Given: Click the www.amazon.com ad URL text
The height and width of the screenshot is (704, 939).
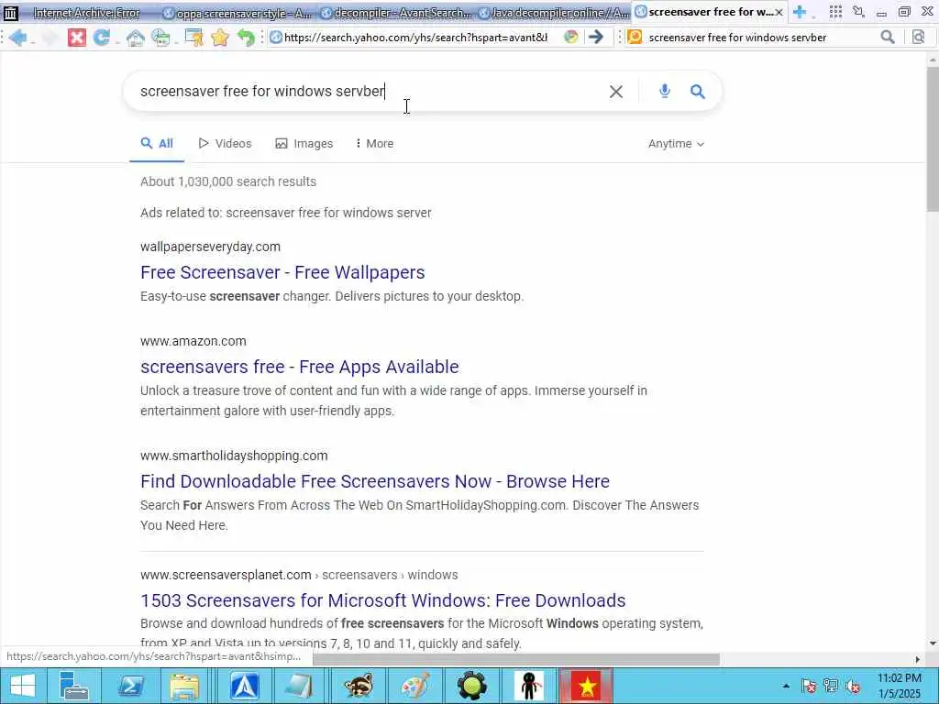Looking at the screenshot, I should (x=193, y=341).
